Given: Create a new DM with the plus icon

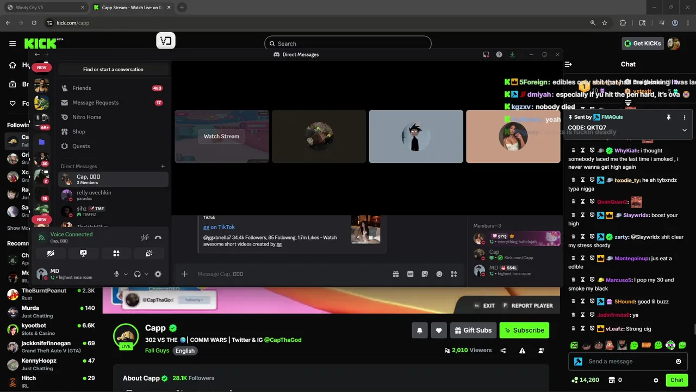Looking at the screenshot, I should pos(163,166).
